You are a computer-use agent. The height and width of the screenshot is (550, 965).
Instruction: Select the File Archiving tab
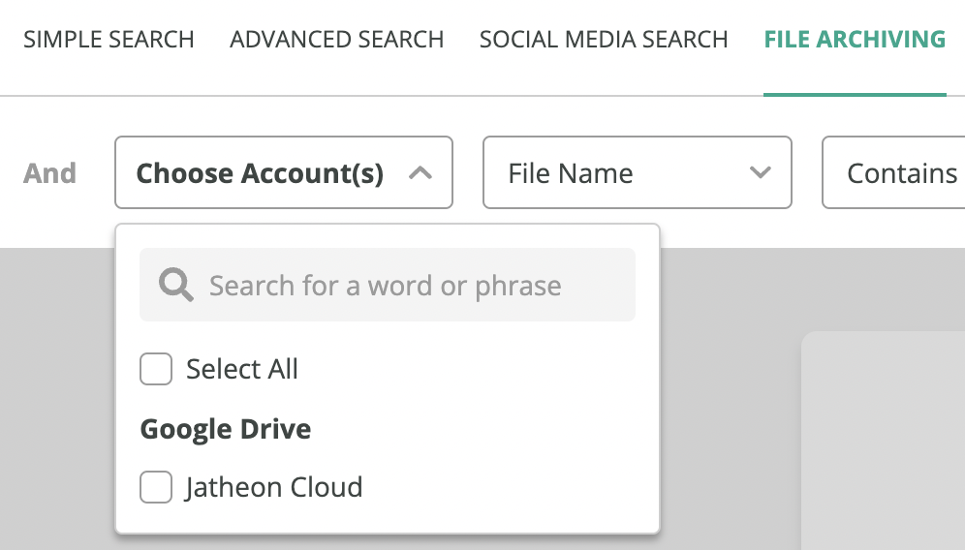855,40
